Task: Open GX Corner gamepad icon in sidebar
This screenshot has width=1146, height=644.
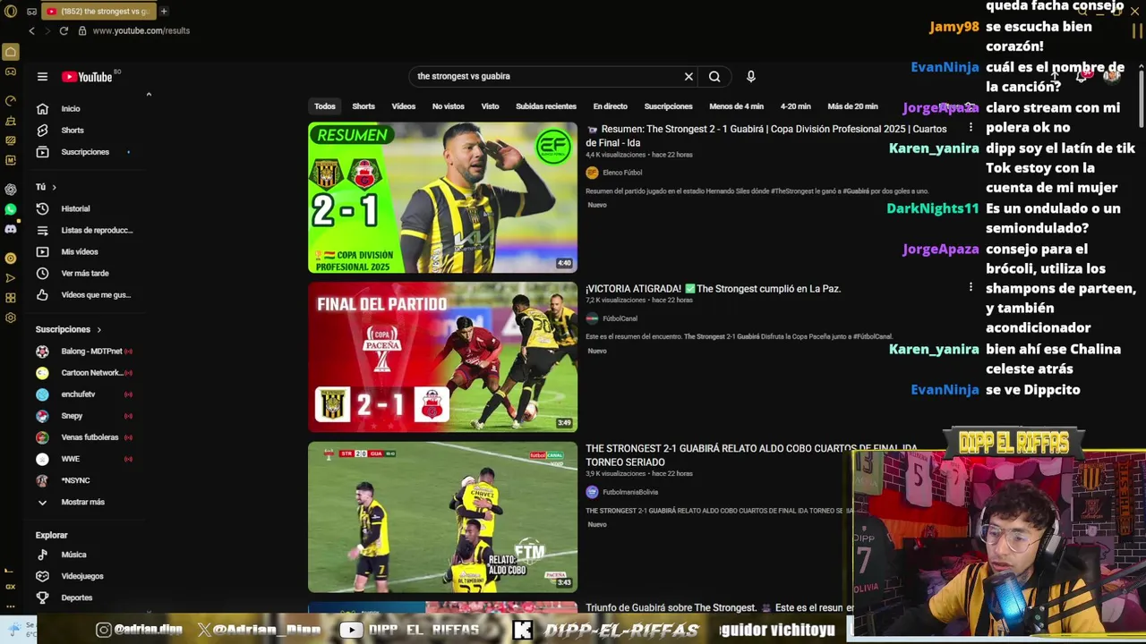Action: [11, 72]
